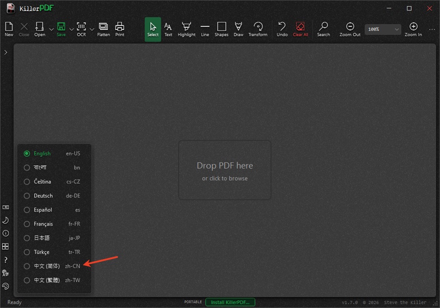Choose the Shapes tool
440x308 pixels.
221,29
